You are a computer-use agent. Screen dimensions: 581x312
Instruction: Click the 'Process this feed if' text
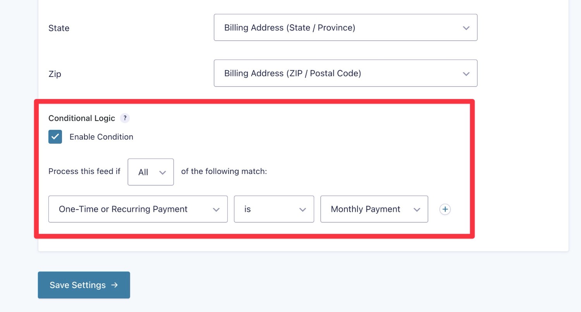(84, 171)
